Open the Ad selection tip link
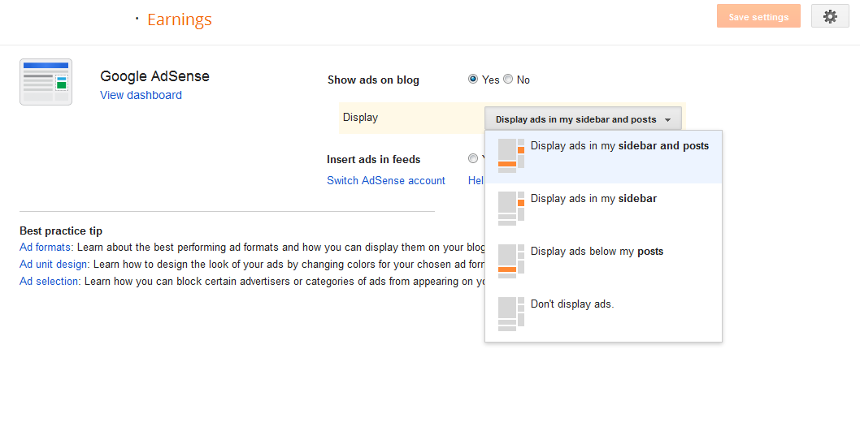Screen dimensions: 860x431 50,281
